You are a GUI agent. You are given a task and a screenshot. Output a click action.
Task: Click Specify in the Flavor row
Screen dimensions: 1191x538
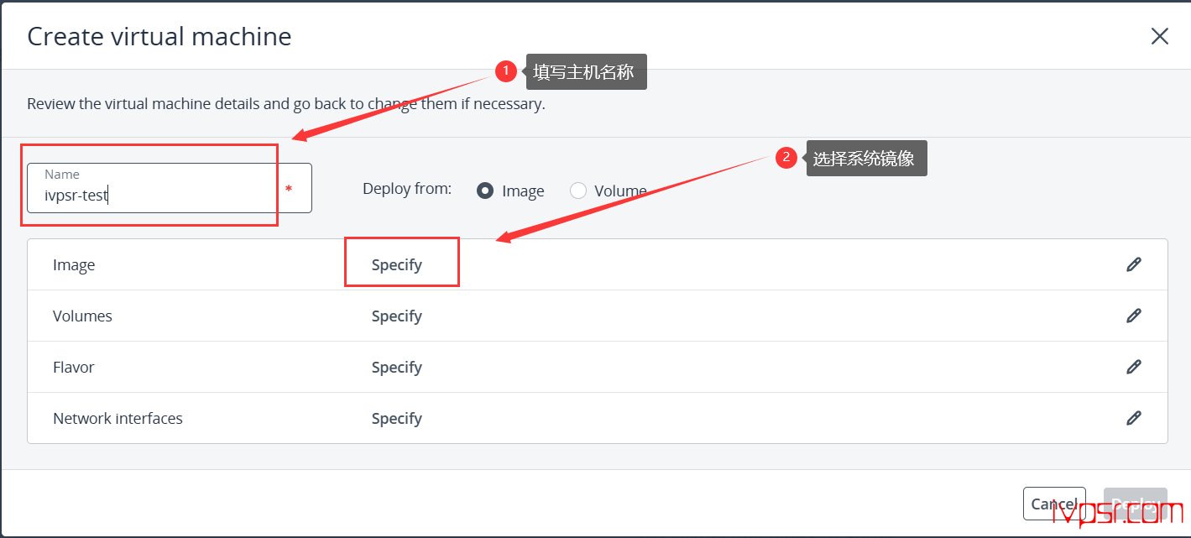397,367
